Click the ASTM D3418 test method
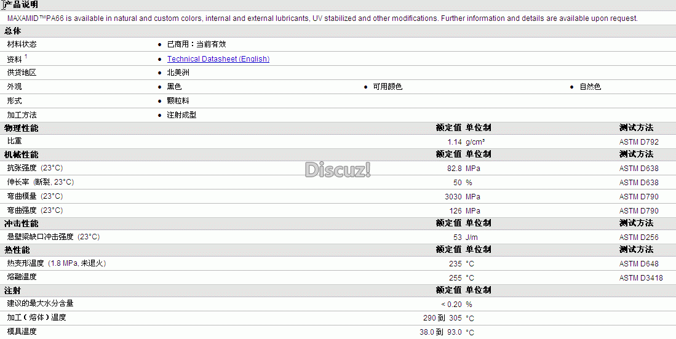The width and height of the screenshot is (676, 339). click(641, 278)
